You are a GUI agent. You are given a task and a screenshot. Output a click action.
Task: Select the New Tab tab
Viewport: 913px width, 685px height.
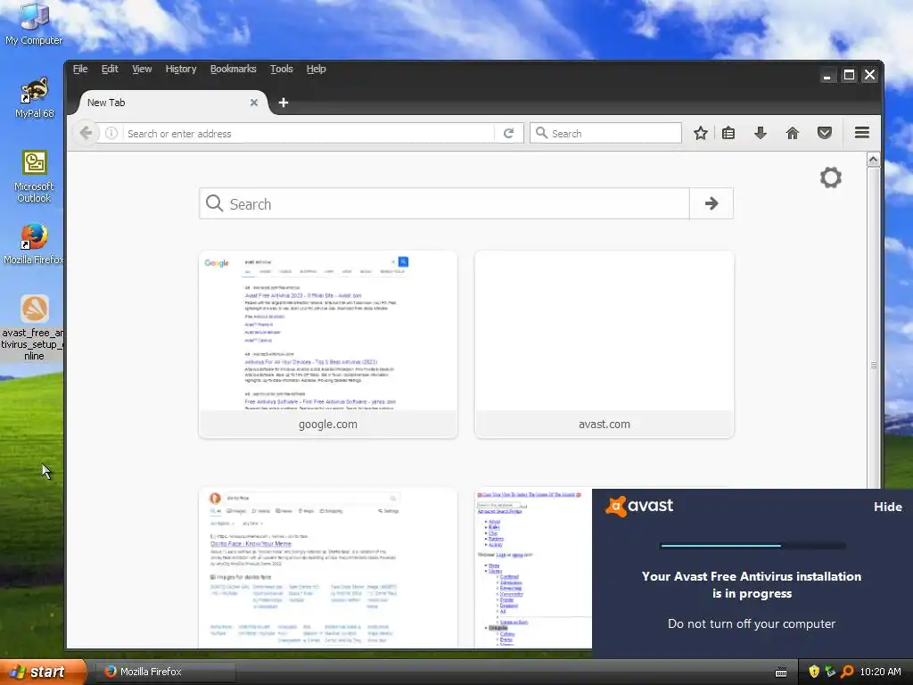pyautogui.click(x=173, y=103)
